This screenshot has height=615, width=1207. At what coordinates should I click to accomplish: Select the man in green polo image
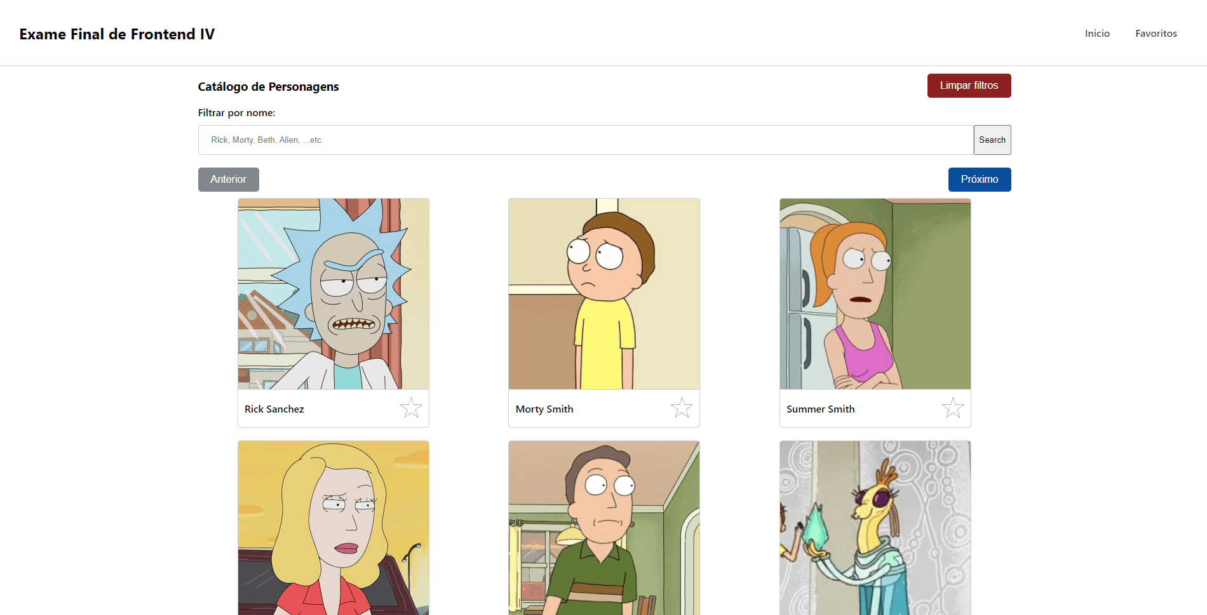pos(604,528)
